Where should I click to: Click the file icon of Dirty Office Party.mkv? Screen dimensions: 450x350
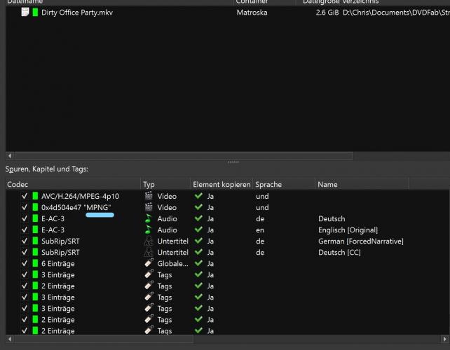pyautogui.click(x=25, y=13)
